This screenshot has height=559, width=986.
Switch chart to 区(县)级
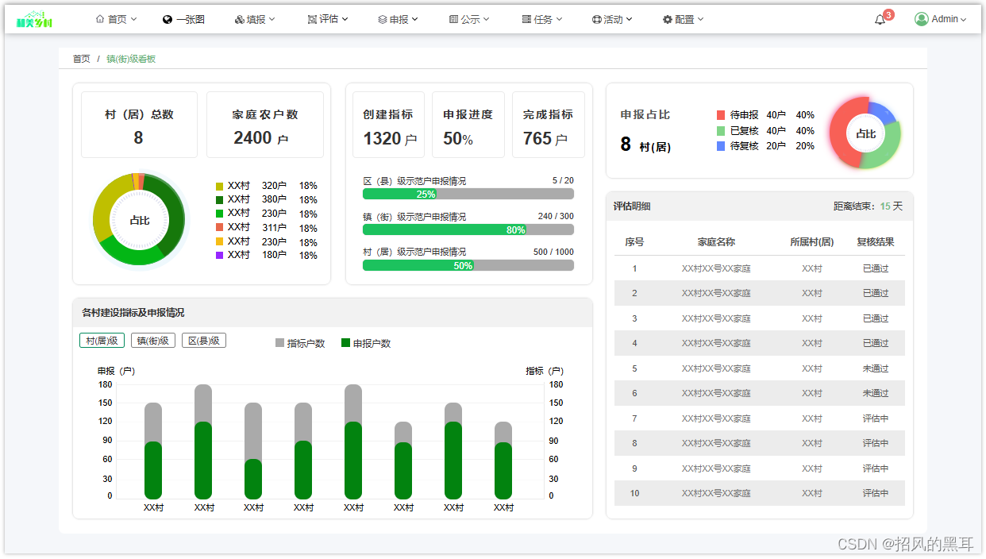click(x=204, y=341)
